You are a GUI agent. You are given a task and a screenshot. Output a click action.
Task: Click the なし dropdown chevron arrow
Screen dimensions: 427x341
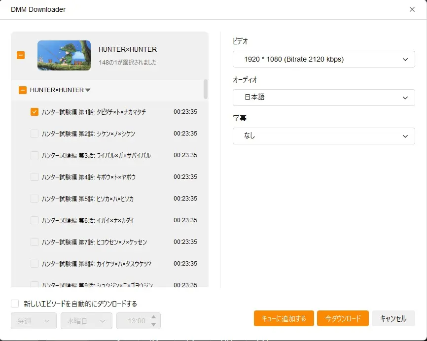[405, 136]
